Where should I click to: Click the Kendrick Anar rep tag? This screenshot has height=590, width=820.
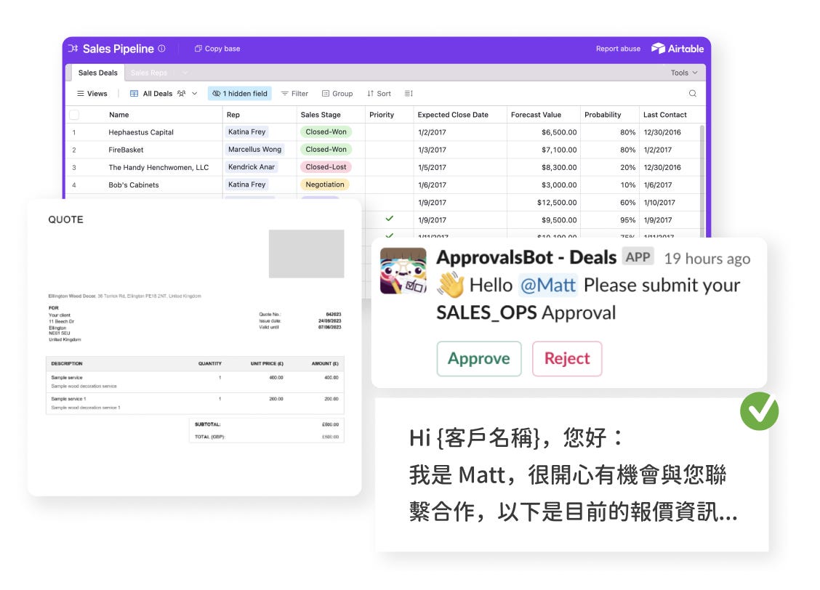[x=252, y=167]
